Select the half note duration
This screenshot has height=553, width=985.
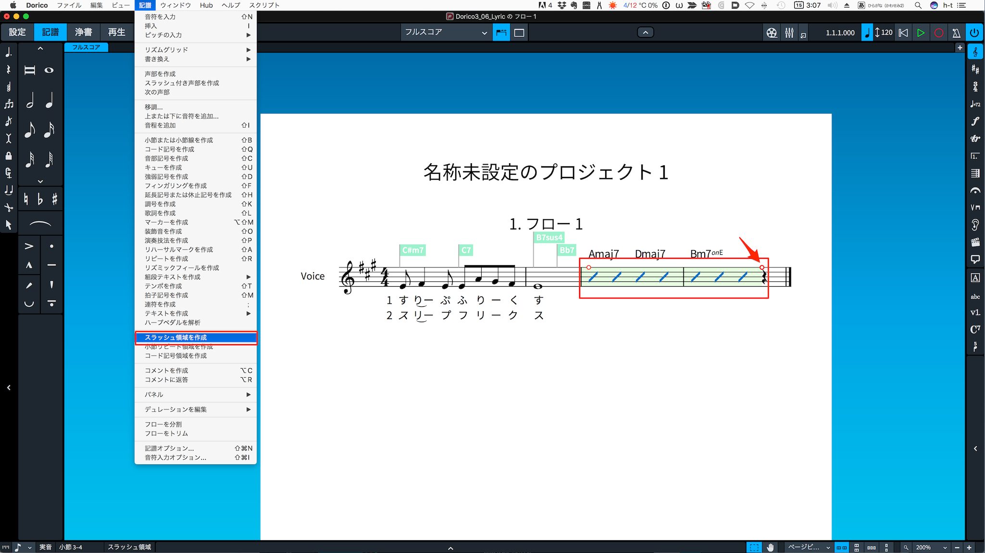click(x=30, y=101)
